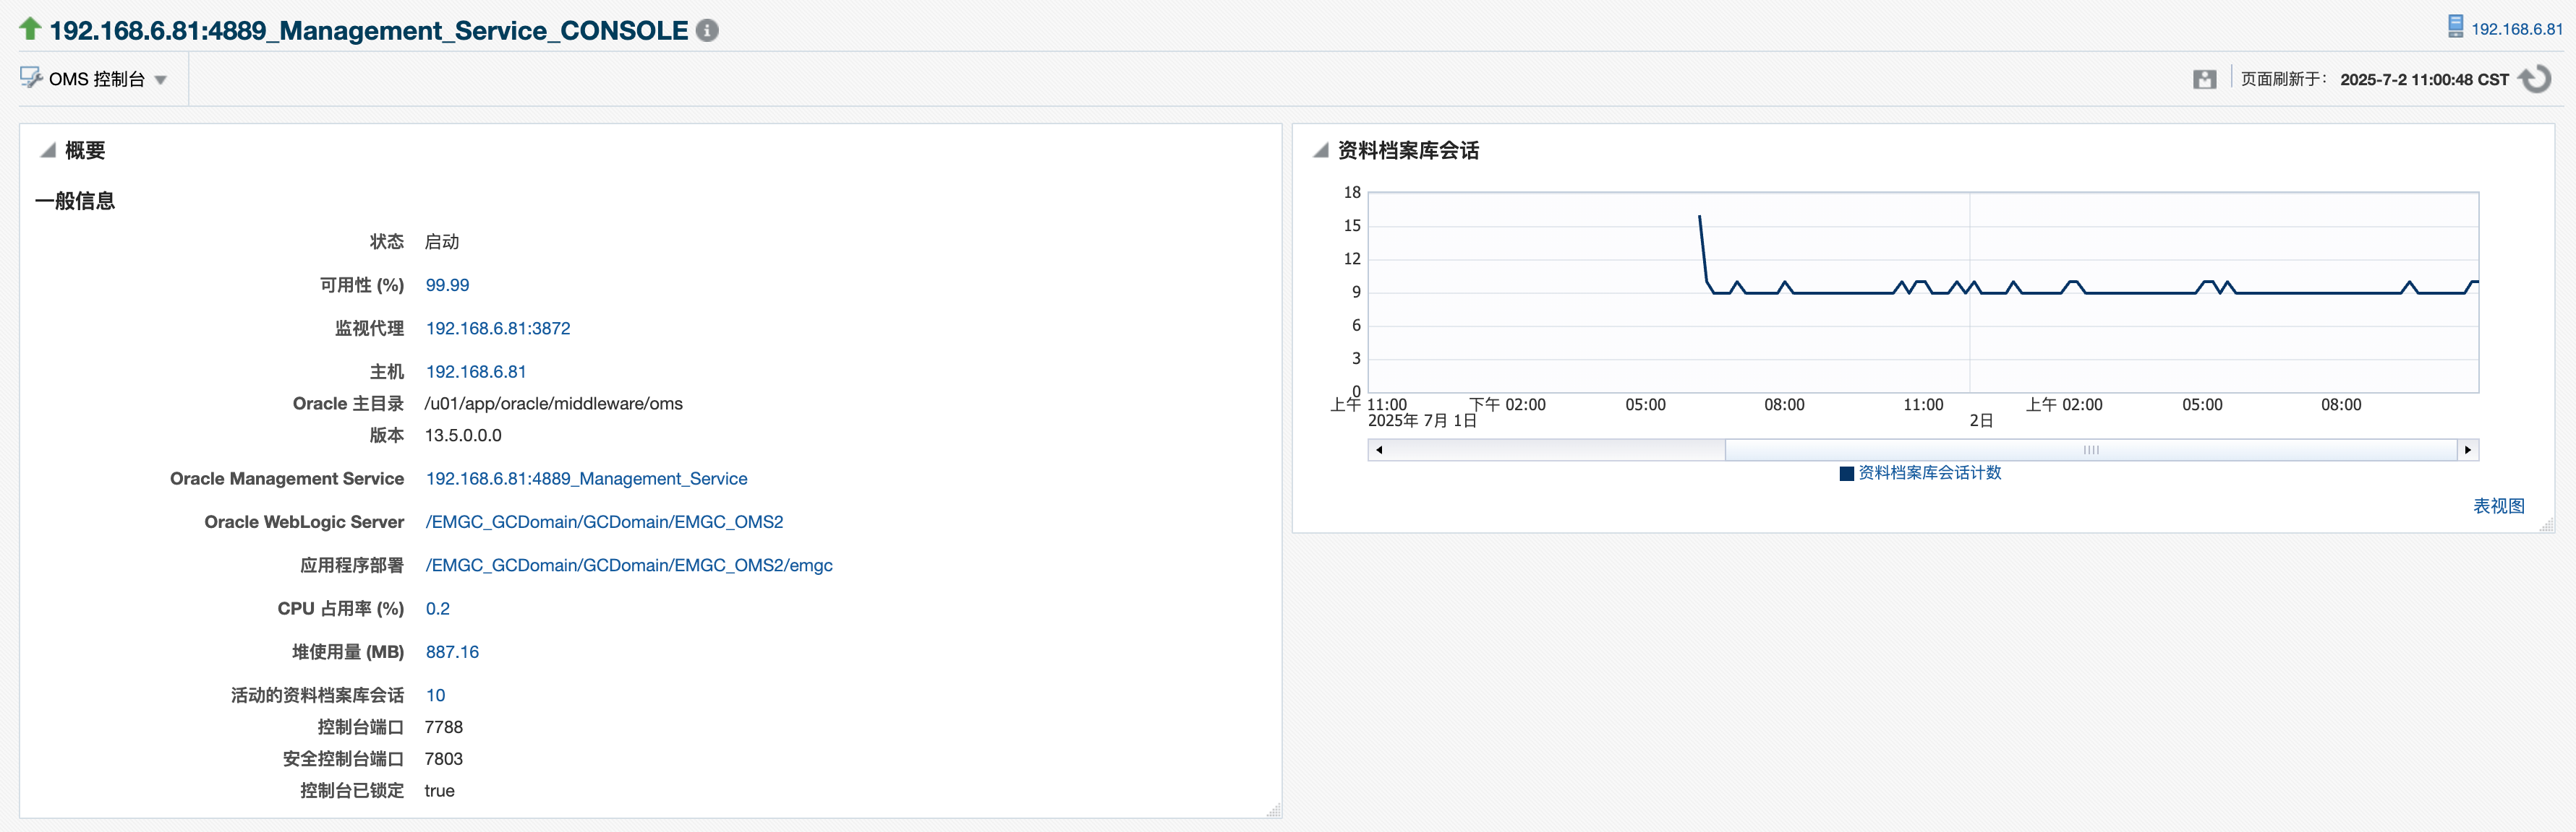Open monitoring agent link 192.168.6.81:3872
Viewport: 2576px width, 832px height.
pos(498,328)
